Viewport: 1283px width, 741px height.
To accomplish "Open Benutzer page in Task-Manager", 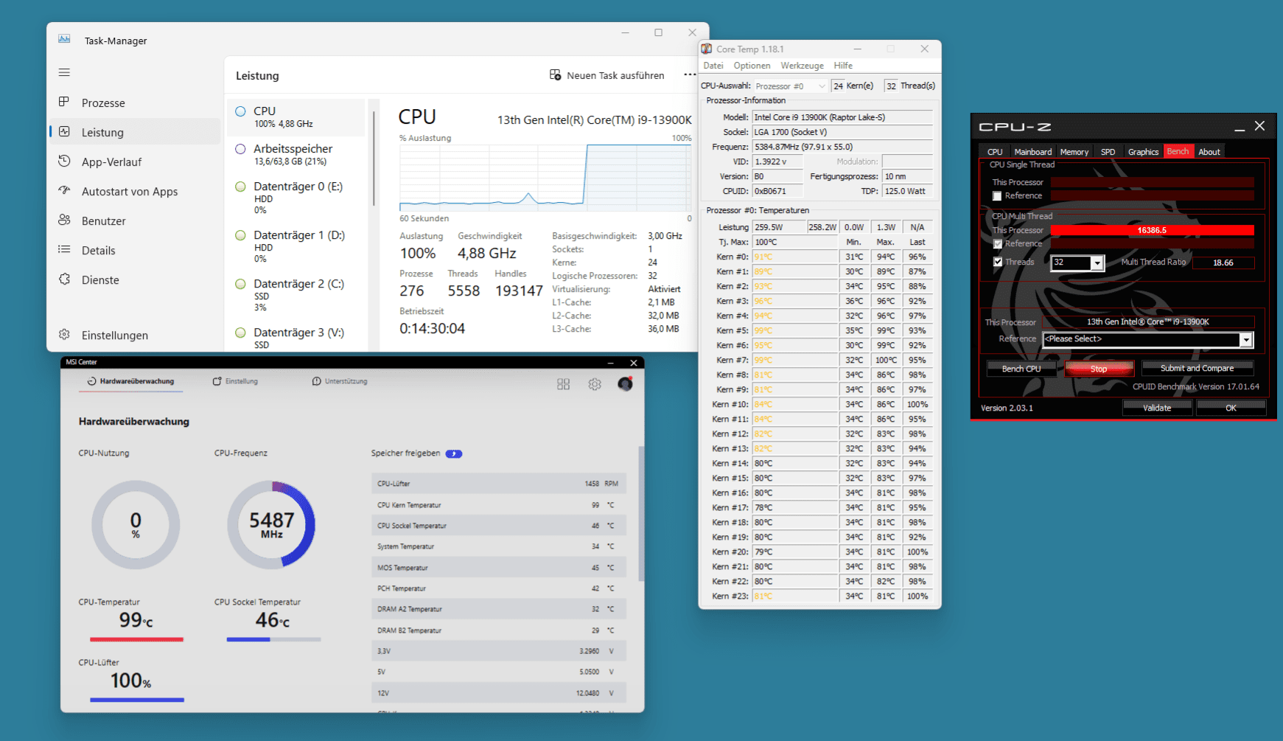I will (135, 220).
